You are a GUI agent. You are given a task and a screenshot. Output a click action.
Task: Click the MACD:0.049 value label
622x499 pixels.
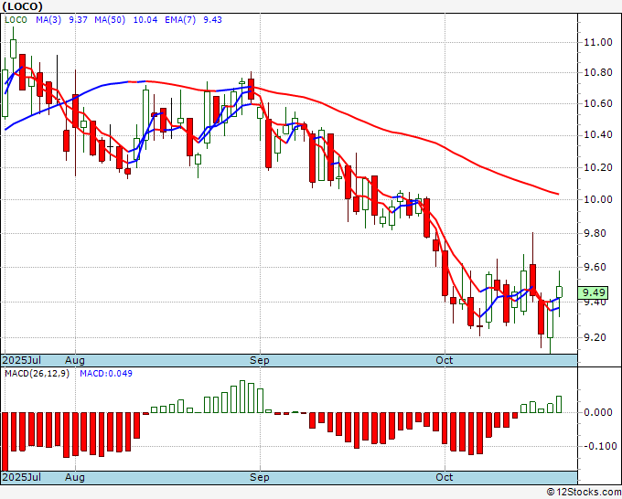[x=106, y=374]
